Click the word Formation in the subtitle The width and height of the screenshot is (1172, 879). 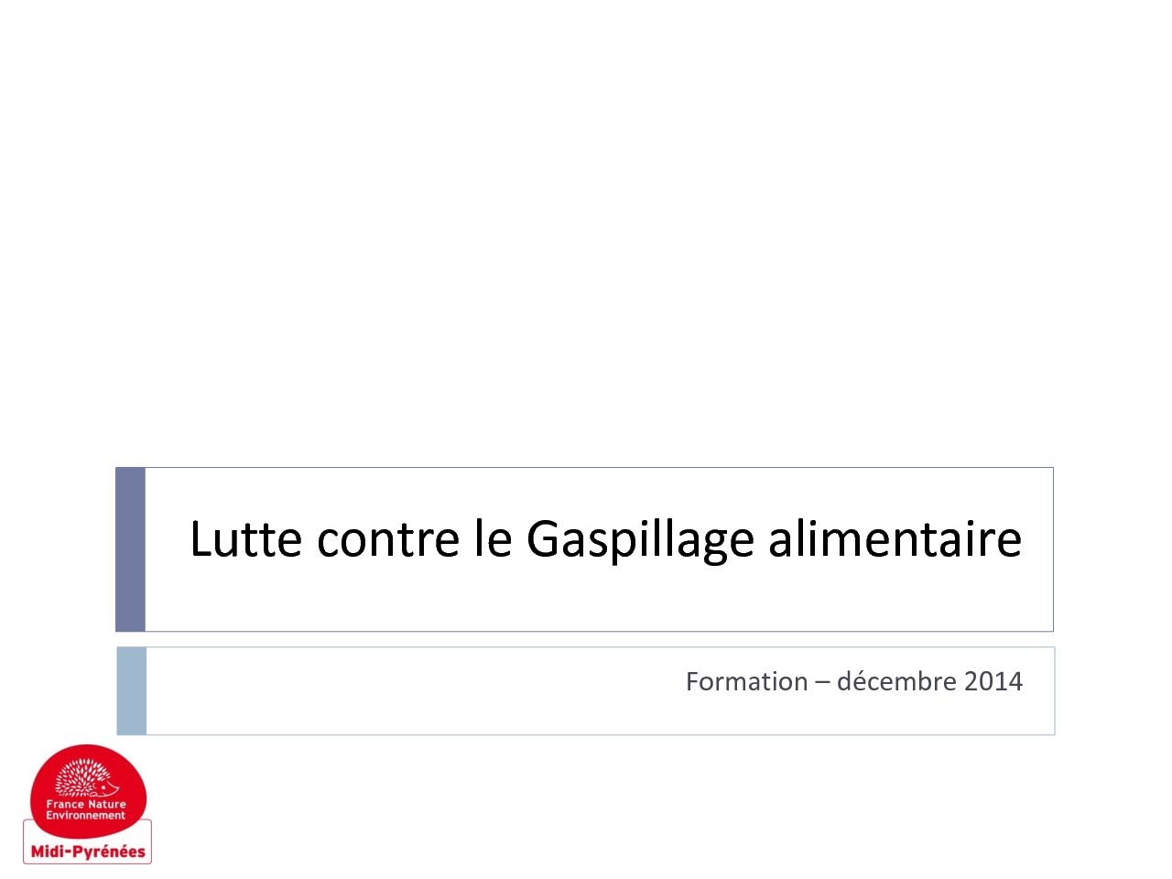click(x=747, y=681)
